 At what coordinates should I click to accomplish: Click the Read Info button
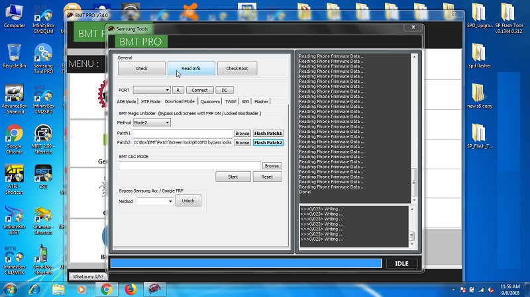pyautogui.click(x=191, y=69)
